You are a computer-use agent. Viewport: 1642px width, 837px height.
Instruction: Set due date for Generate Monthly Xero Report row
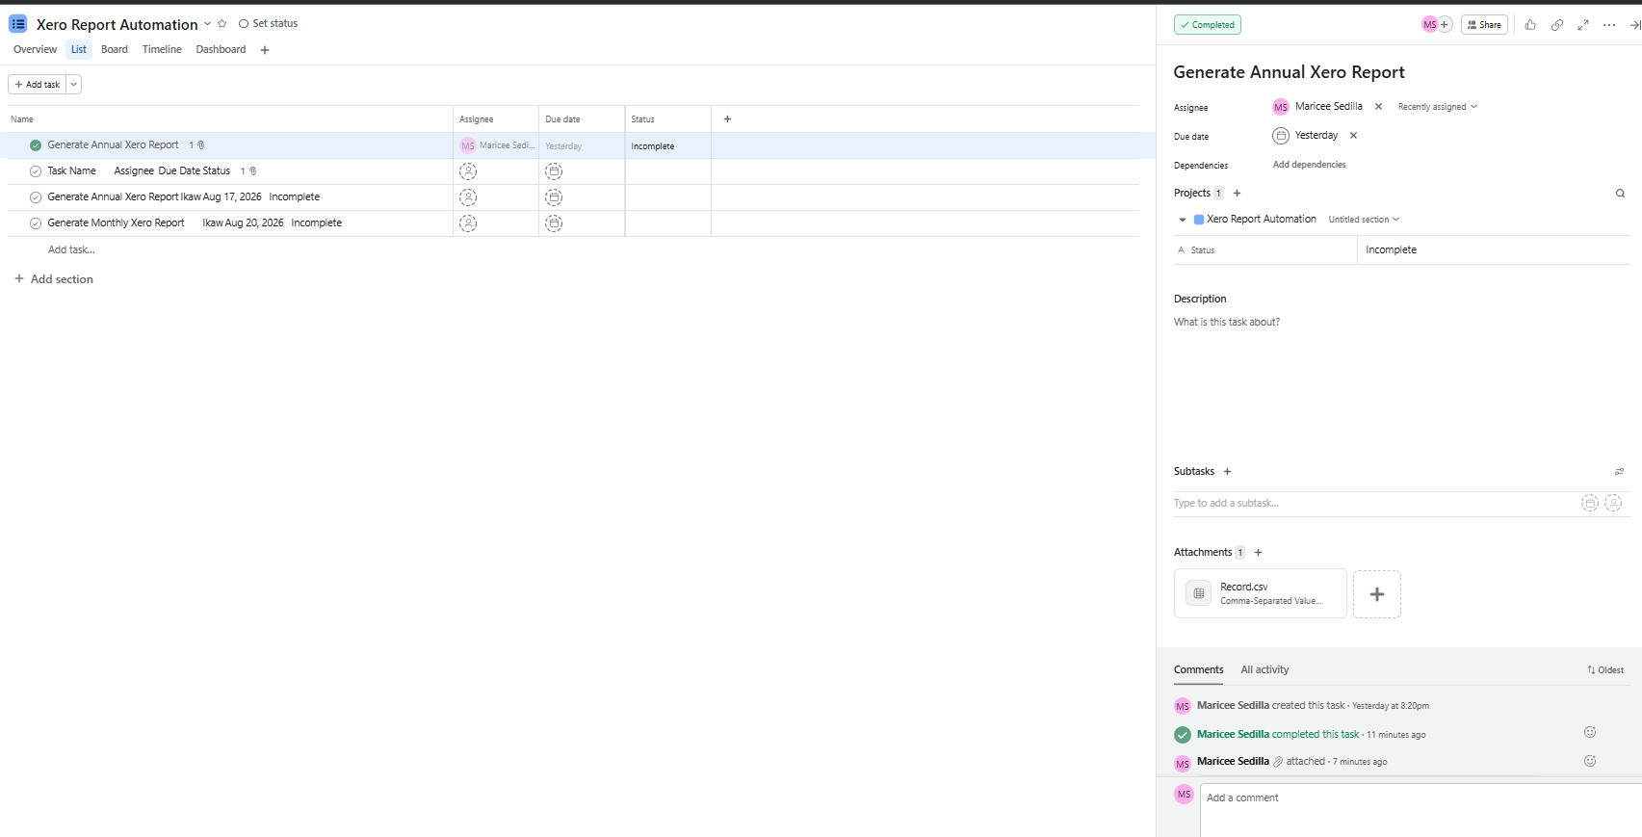[554, 223]
